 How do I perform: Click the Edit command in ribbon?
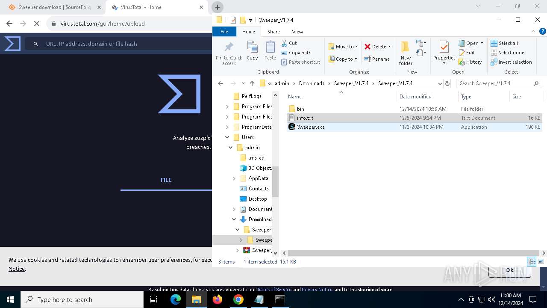467,53
